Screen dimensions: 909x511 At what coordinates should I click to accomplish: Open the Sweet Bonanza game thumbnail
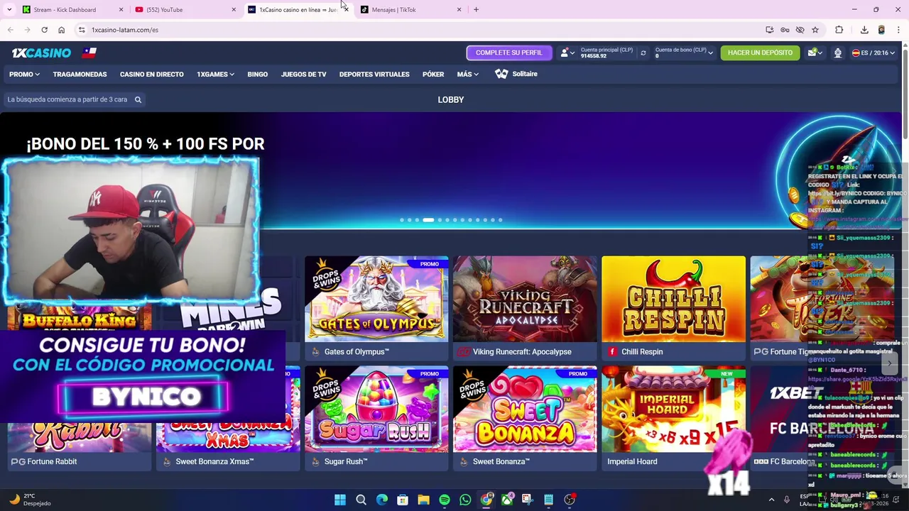click(x=525, y=409)
